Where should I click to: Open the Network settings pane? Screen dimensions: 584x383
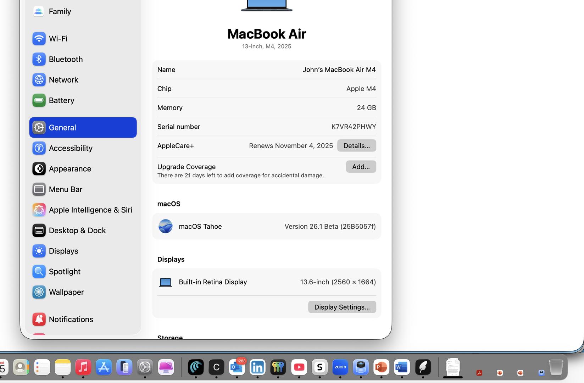pyautogui.click(x=63, y=80)
